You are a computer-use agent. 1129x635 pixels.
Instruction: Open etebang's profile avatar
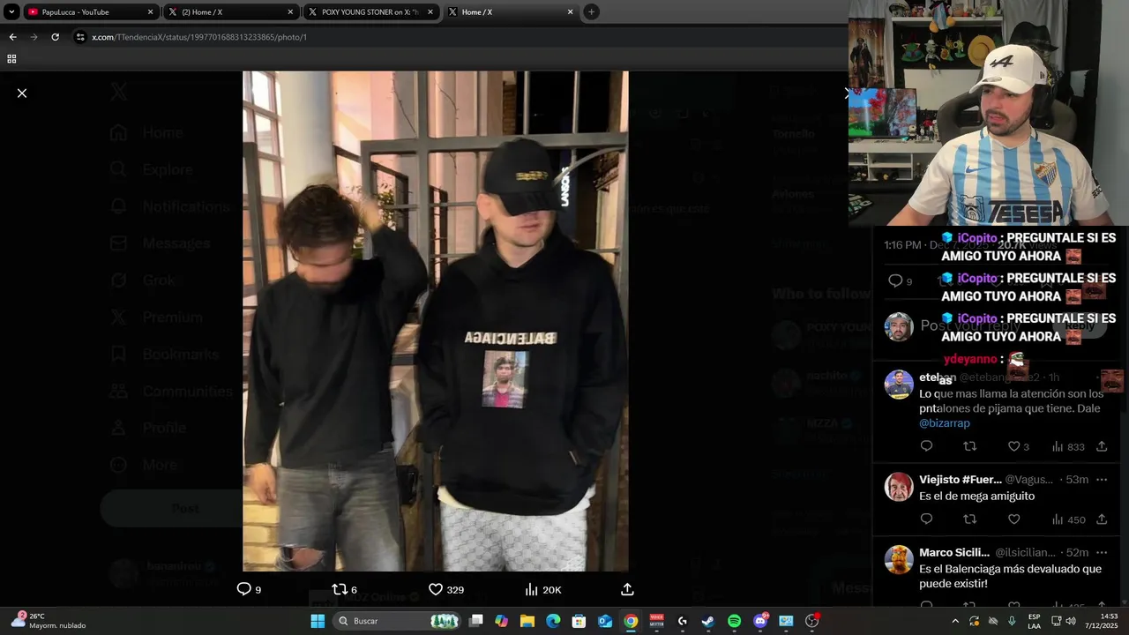[x=899, y=385]
